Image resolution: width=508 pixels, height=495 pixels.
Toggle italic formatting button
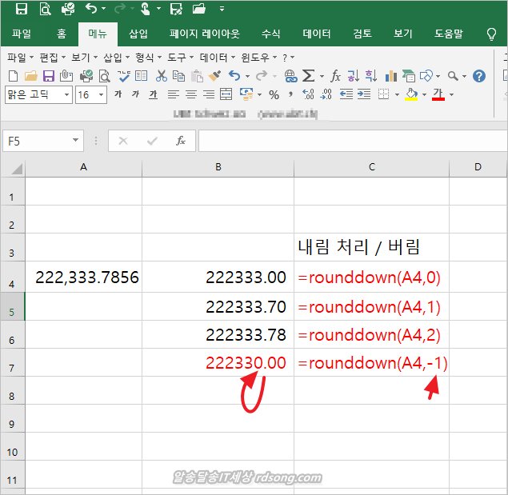(135, 94)
